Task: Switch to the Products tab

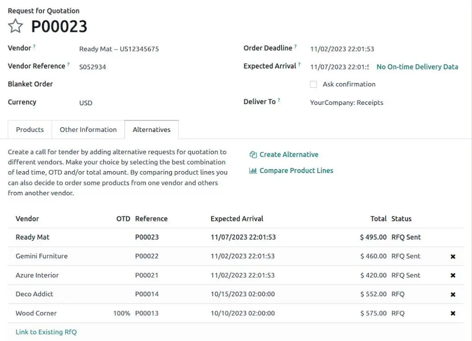Action: tap(29, 130)
